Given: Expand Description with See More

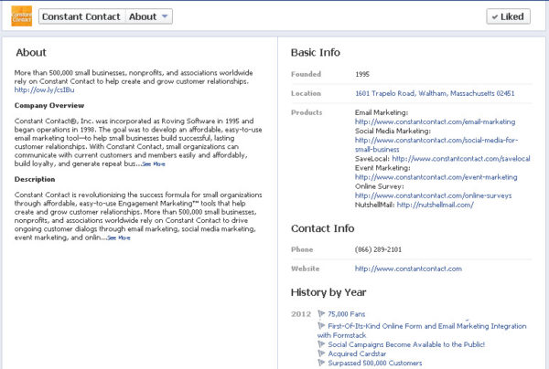Looking at the screenshot, I should point(119,238).
